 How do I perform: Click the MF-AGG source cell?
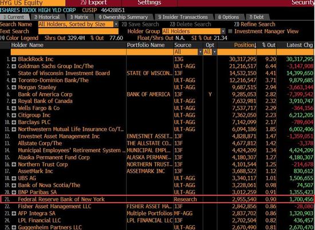coord(183,213)
